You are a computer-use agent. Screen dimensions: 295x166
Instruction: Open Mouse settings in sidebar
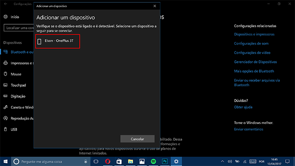coord(16,74)
